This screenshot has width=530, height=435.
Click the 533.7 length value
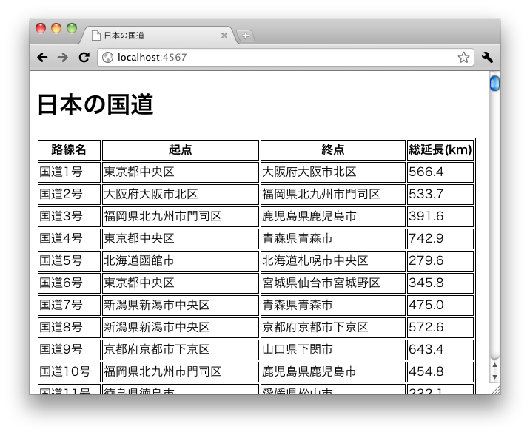tap(440, 194)
